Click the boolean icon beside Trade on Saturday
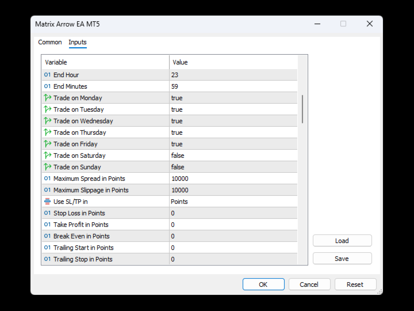 pyautogui.click(x=47, y=155)
